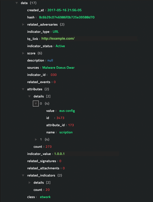Click the sources value Malware Doeus Owar

(58, 68)
